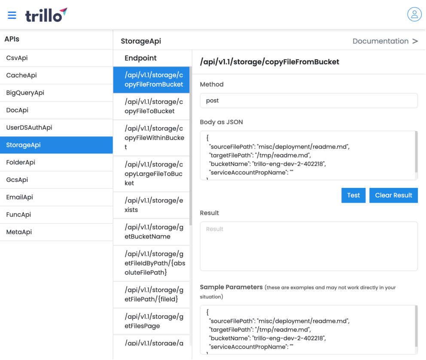Click the Documentation link
This screenshot has height=360, width=426.
pos(380,41)
